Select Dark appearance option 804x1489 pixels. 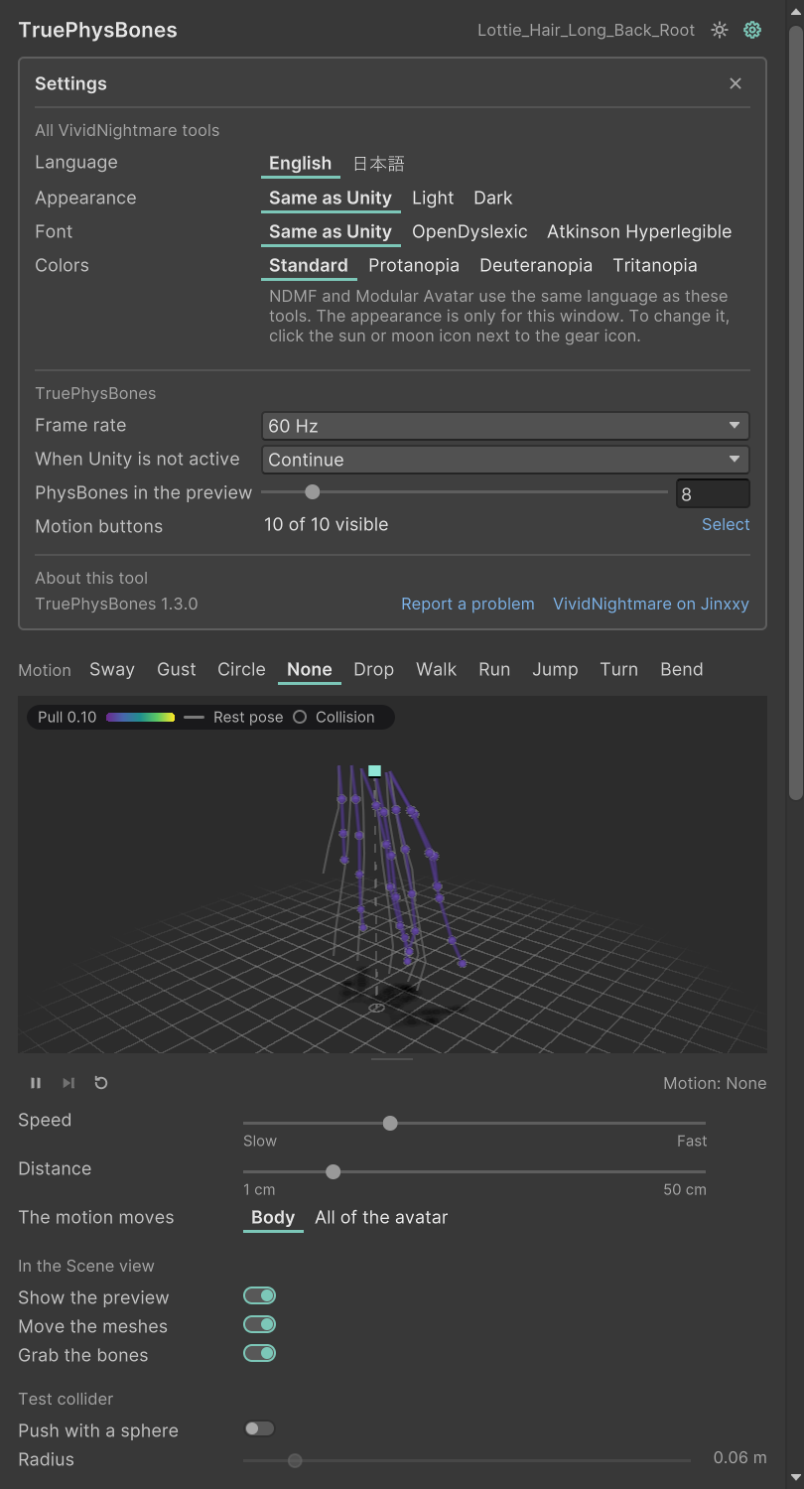493,198
